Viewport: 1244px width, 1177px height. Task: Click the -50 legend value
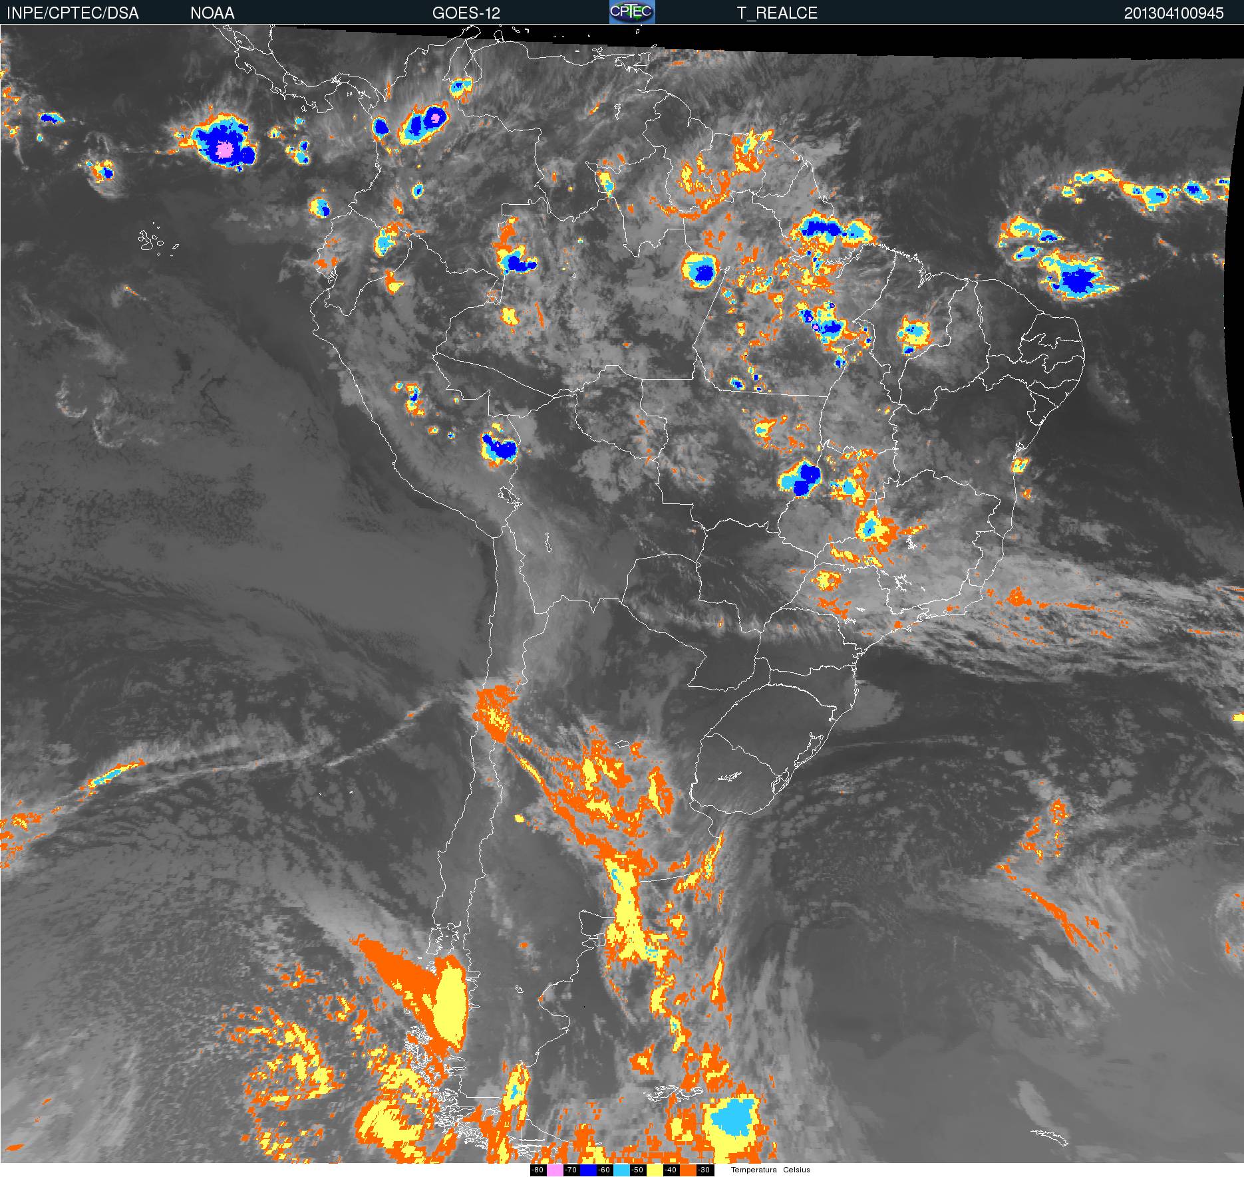coord(637,1170)
